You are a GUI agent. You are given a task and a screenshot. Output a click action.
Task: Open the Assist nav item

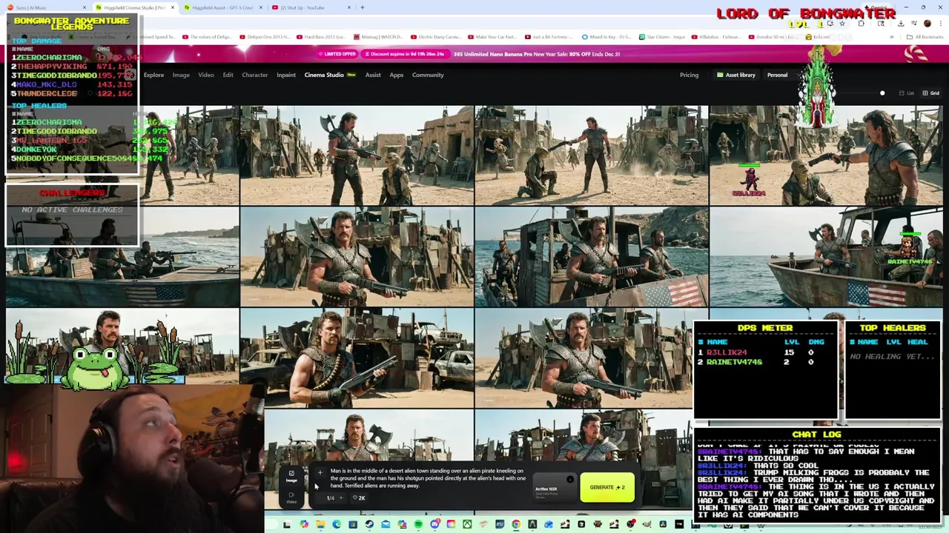click(373, 75)
